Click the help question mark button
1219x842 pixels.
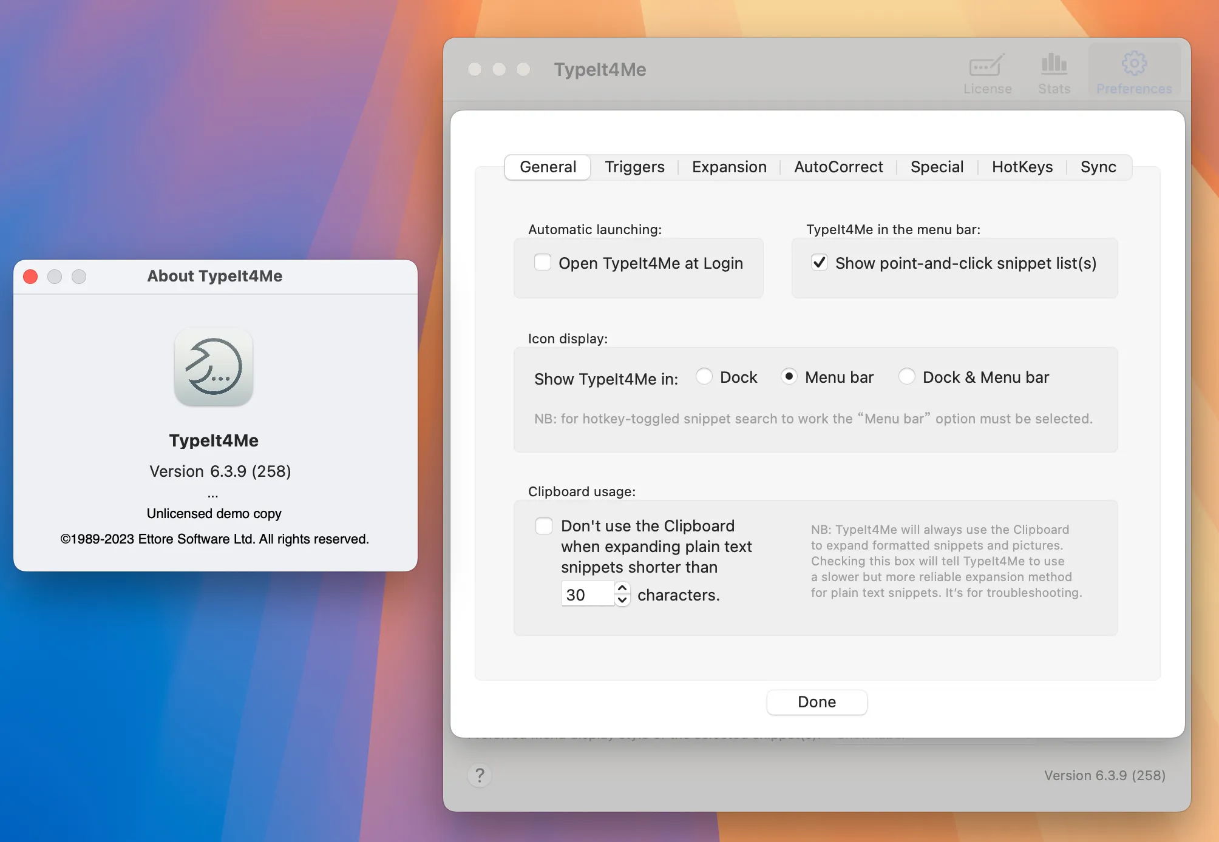pyautogui.click(x=480, y=775)
